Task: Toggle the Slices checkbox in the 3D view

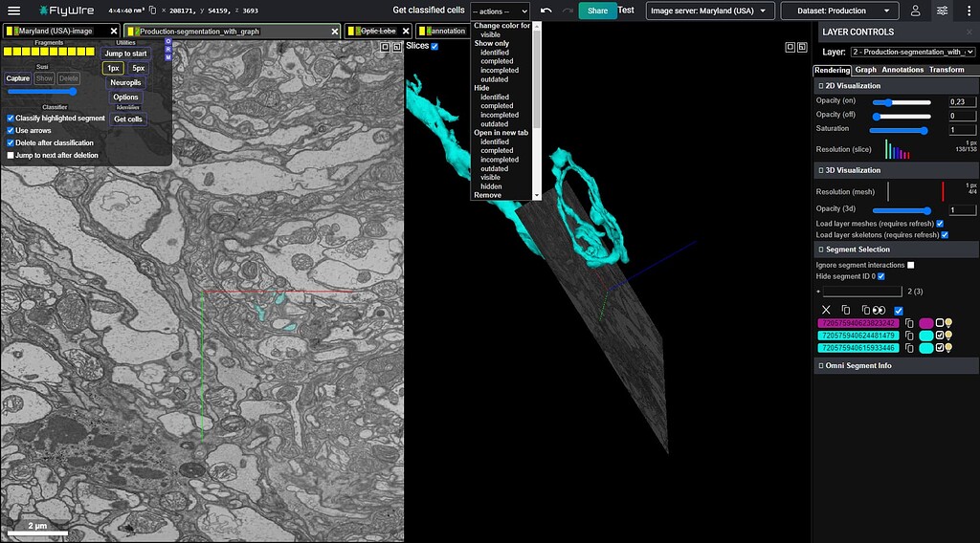Action: coord(434,46)
